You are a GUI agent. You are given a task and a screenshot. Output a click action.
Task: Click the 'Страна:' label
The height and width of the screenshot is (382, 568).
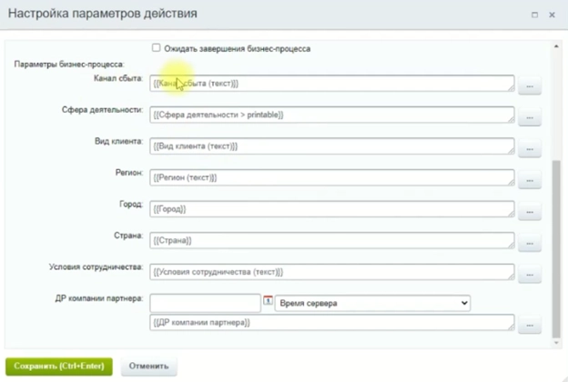click(128, 236)
